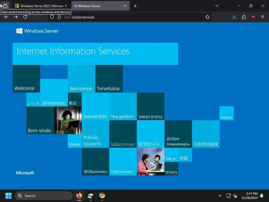269x202 pixels.
Task: Open a new tab with the plus button
Action: [135, 6]
